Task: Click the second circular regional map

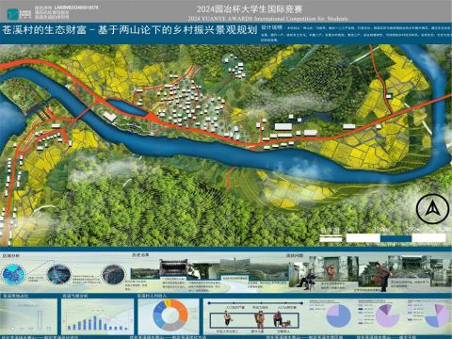Action: point(58,274)
